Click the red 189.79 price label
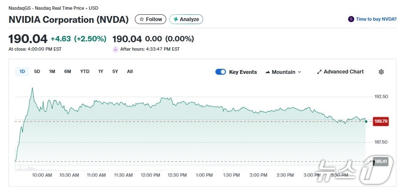 pos(380,122)
